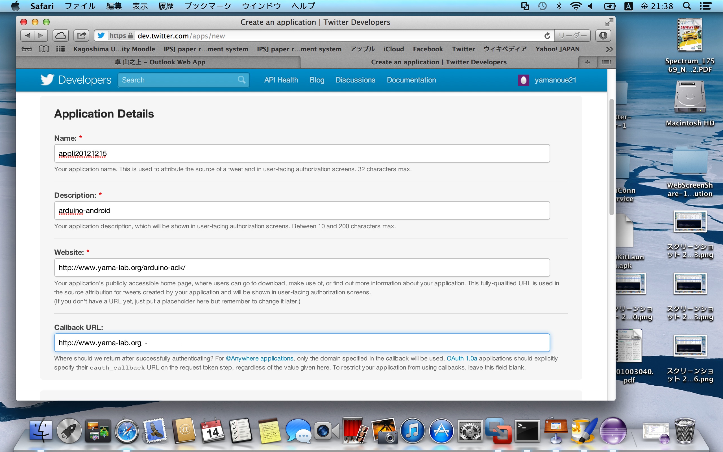Click the Callback URL input field

302,342
